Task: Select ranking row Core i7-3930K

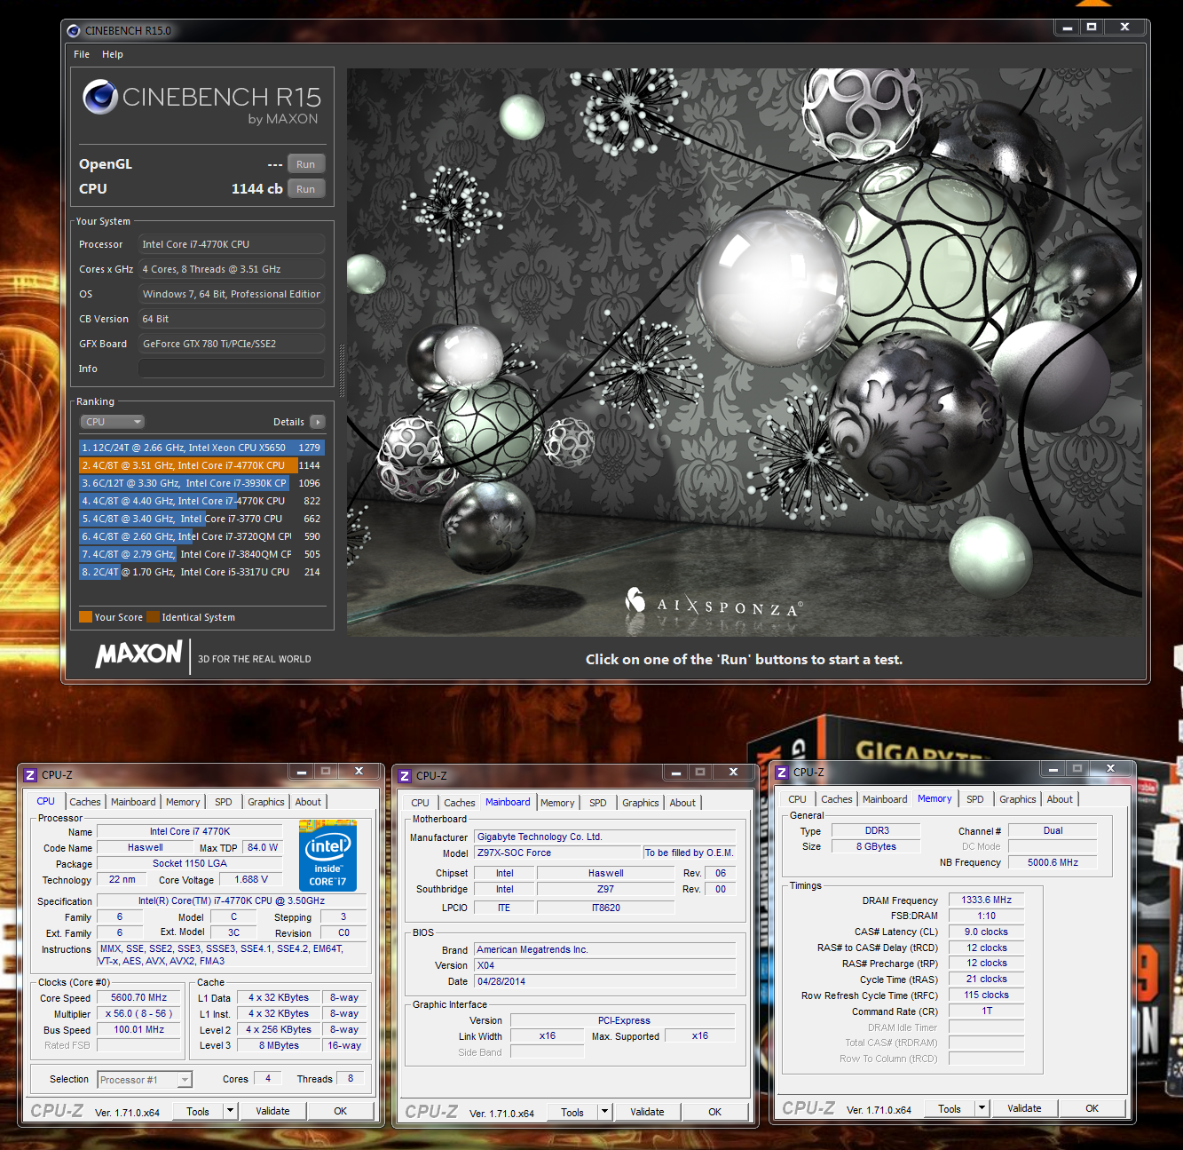Action: (201, 483)
